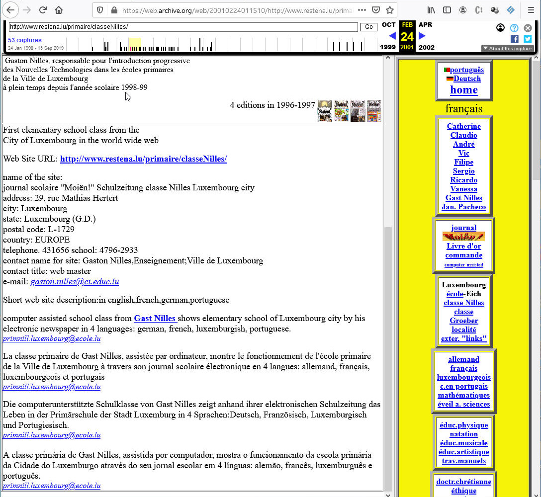Click APR month in capture navigation
The width and height of the screenshot is (541, 497).
point(425,24)
